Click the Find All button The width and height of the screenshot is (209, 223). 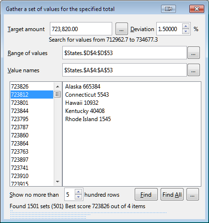click(172, 194)
